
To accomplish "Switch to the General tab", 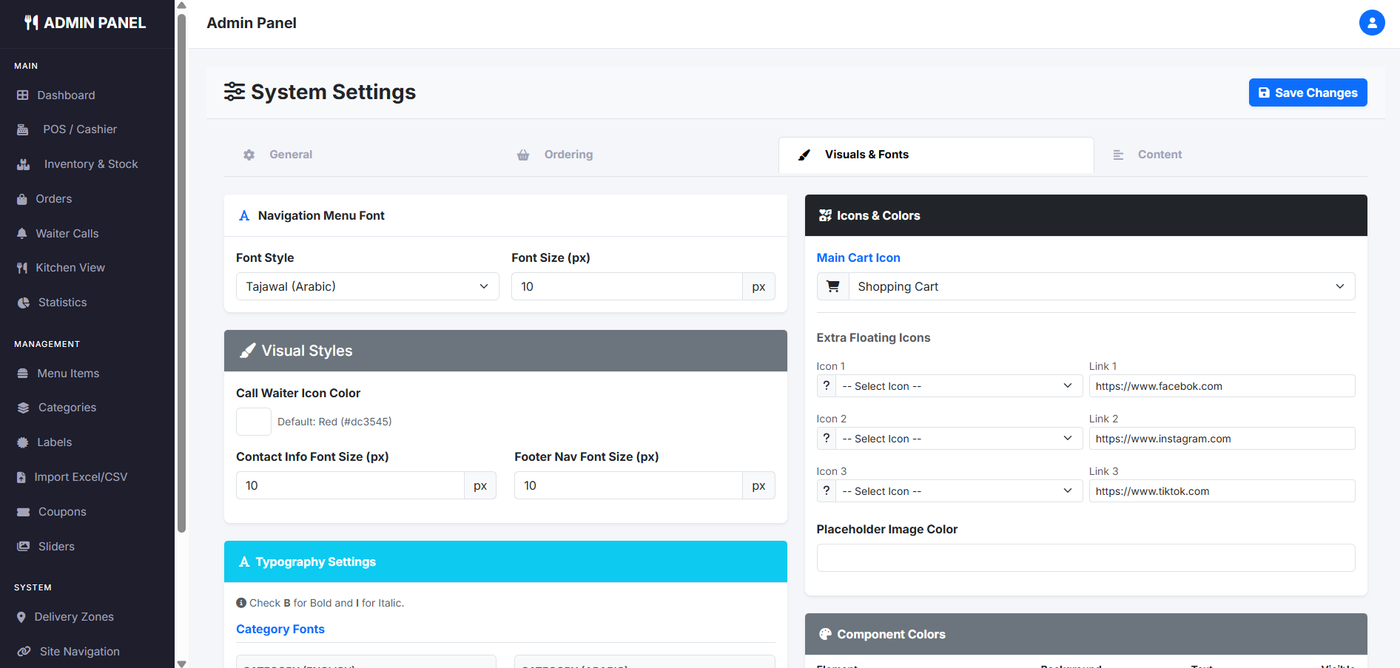I will pyautogui.click(x=290, y=155).
